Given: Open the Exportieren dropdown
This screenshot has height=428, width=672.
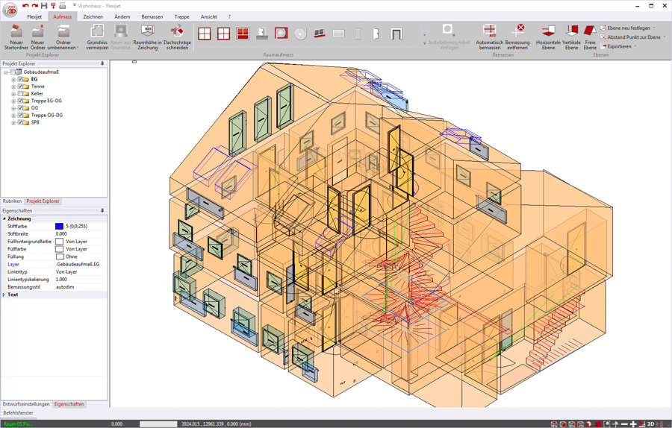Looking at the screenshot, I should (620, 46).
